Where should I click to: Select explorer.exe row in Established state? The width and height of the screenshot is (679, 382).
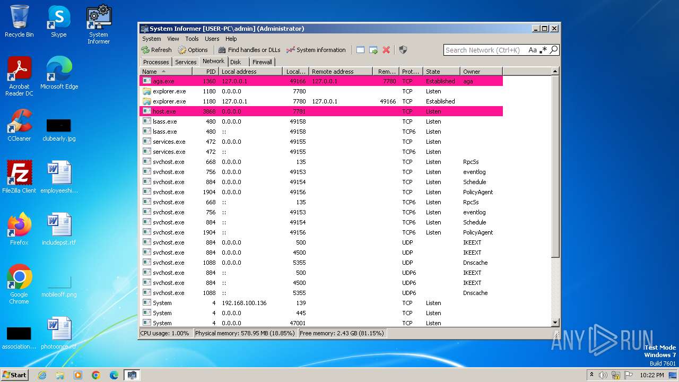tap(321, 101)
